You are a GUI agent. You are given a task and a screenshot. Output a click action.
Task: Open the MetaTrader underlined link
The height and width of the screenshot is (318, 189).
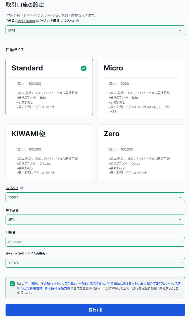coord(26,21)
